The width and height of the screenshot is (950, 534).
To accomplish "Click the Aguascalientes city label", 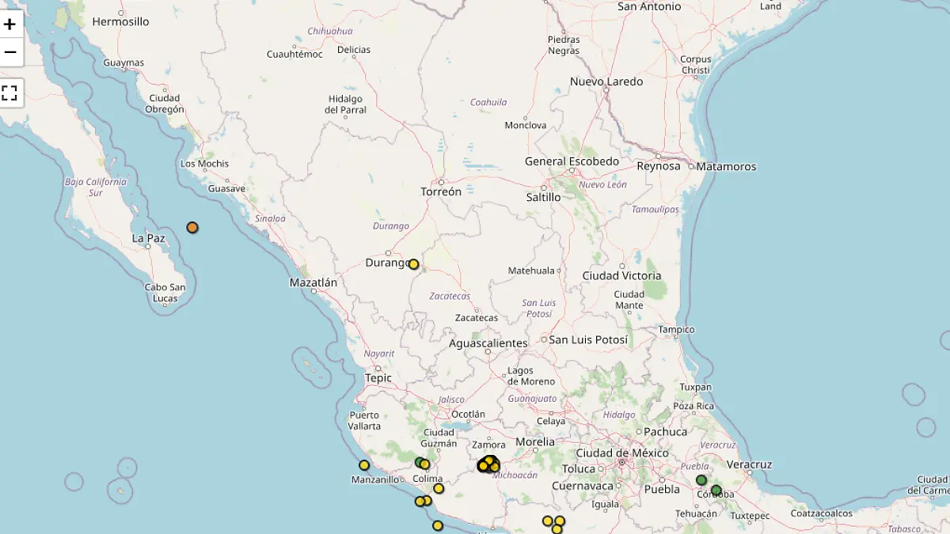I will (x=488, y=343).
